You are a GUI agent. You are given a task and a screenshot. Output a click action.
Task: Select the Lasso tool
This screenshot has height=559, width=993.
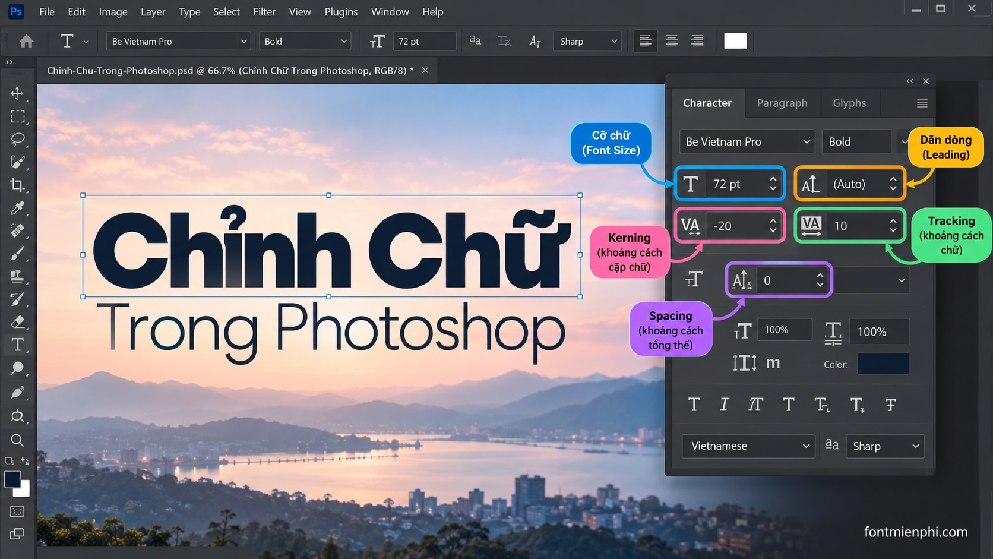tap(17, 139)
